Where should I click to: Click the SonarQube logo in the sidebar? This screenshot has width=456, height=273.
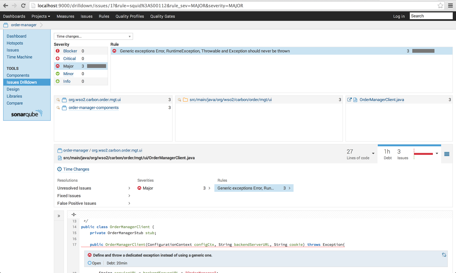pos(27,113)
